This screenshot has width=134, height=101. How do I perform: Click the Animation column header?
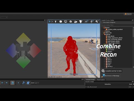click(107, 84)
